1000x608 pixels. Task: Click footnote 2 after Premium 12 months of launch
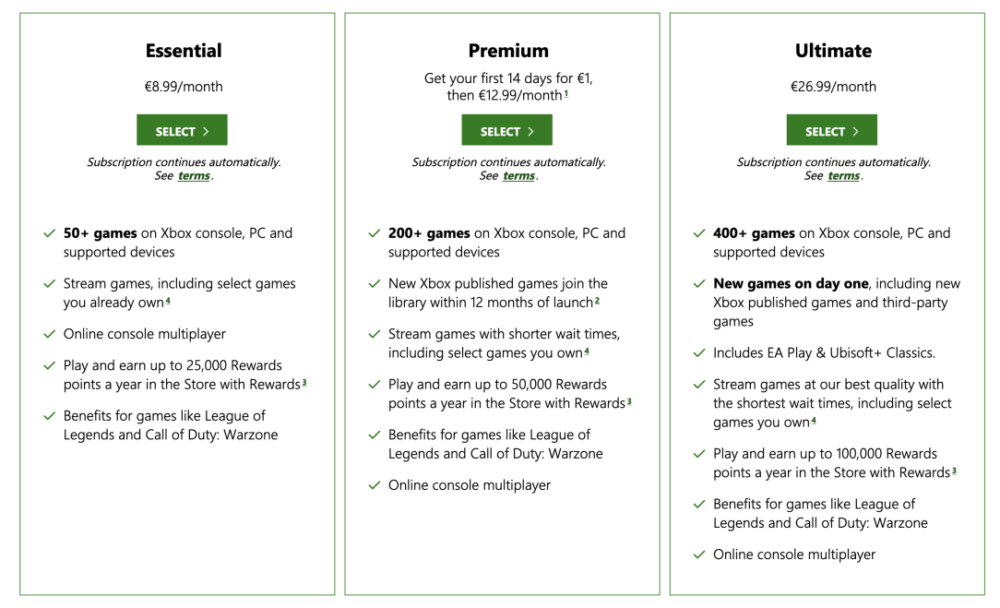point(597,300)
